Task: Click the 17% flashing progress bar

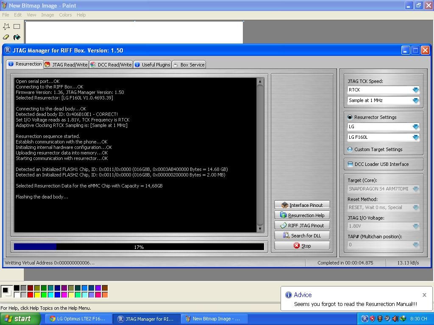Action: (139, 247)
